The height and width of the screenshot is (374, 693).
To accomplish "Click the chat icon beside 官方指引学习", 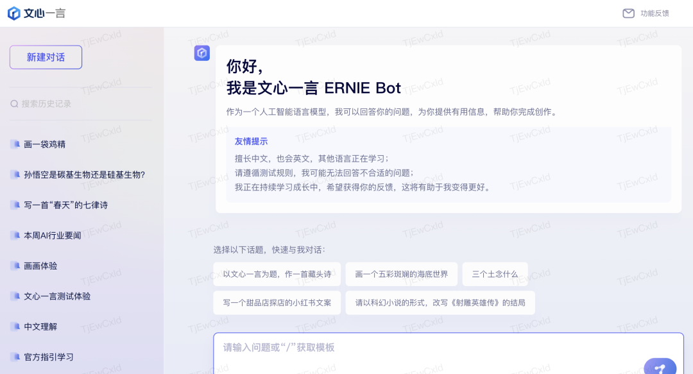I will pyautogui.click(x=15, y=357).
